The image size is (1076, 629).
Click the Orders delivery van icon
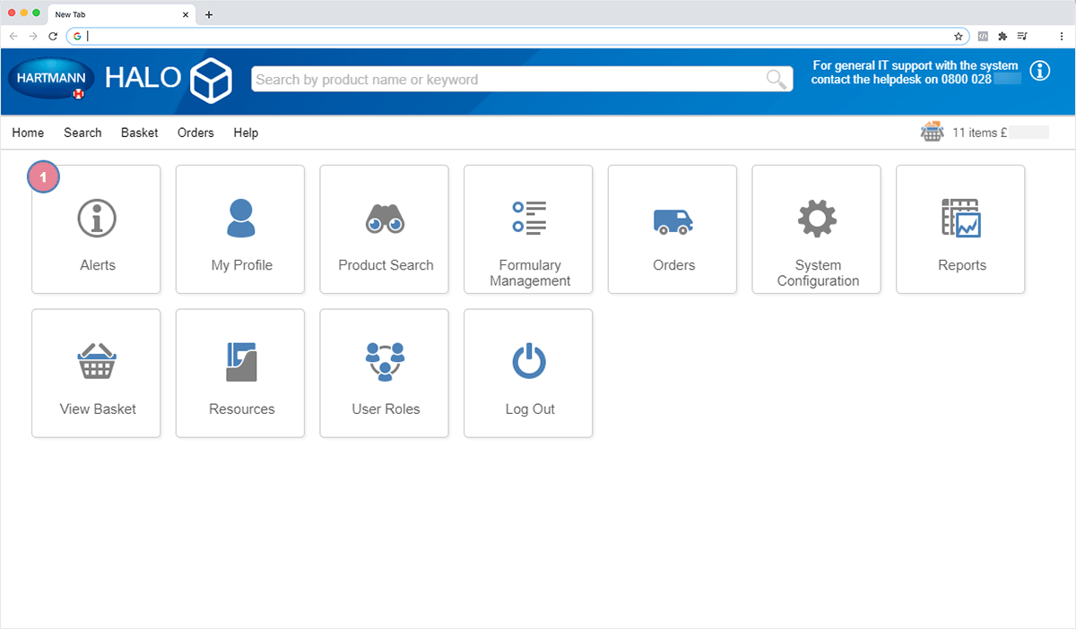coord(673,221)
